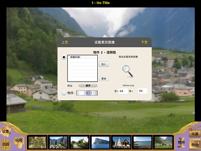Viewport: 201px width, 151px height.
Task: Select the 物件 radio button
Action: 64,93
